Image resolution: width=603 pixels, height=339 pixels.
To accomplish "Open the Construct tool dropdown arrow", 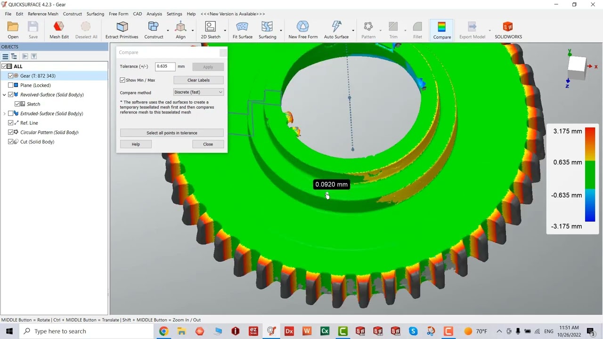I will point(168,31).
